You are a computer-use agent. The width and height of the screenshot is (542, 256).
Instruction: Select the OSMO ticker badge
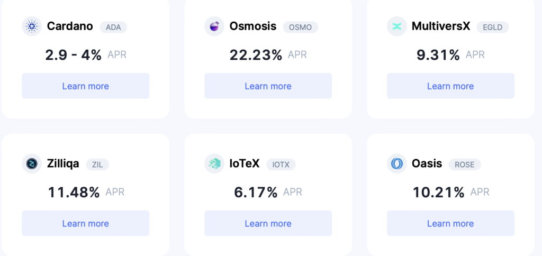click(x=301, y=28)
